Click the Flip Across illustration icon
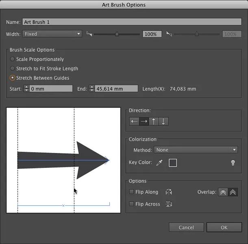Viewport: 248px width, 244px height. pyautogui.click(x=169, y=204)
